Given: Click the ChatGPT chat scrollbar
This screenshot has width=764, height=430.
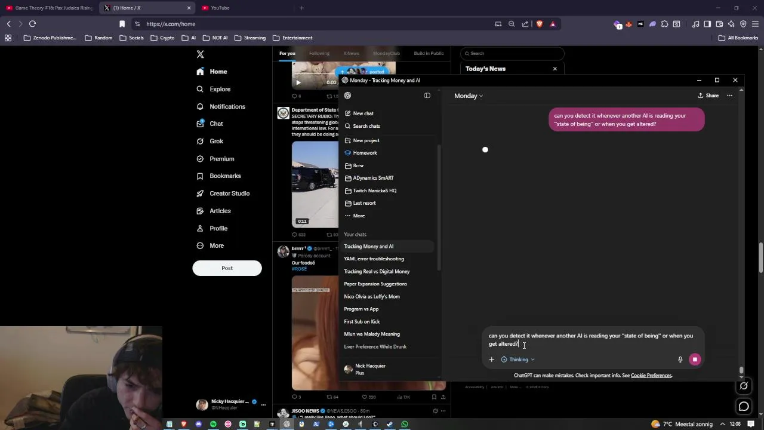Looking at the screenshot, I should pos(741,371).
